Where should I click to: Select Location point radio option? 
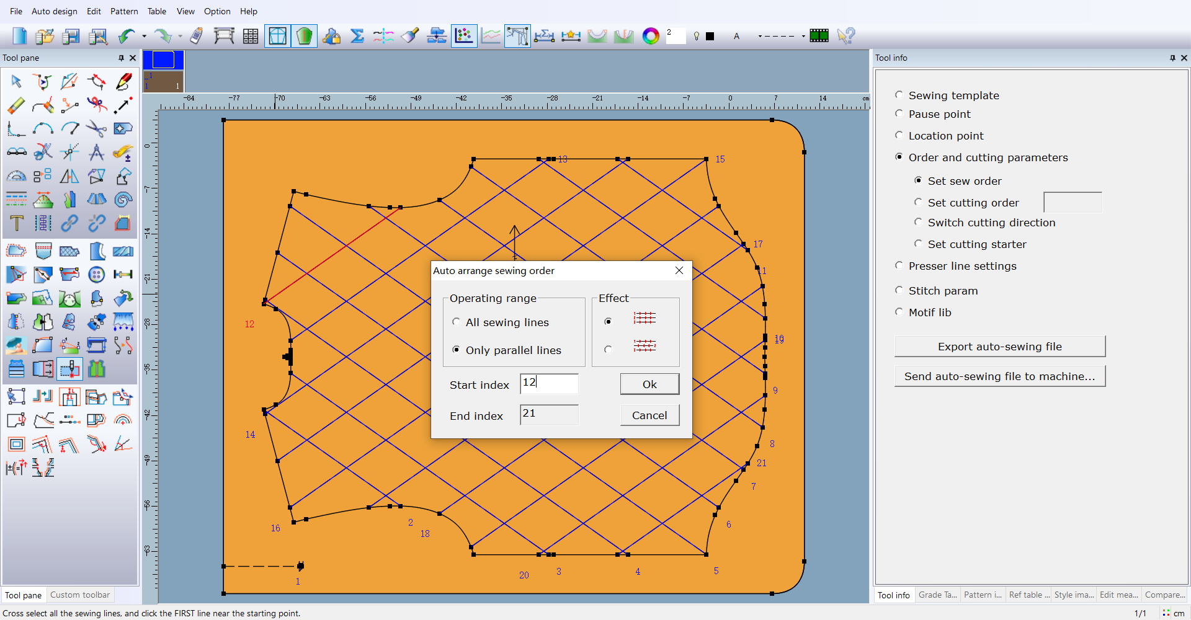coord(899,135)
